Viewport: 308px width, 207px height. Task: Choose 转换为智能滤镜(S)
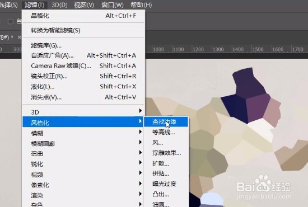tap(83, 30)
